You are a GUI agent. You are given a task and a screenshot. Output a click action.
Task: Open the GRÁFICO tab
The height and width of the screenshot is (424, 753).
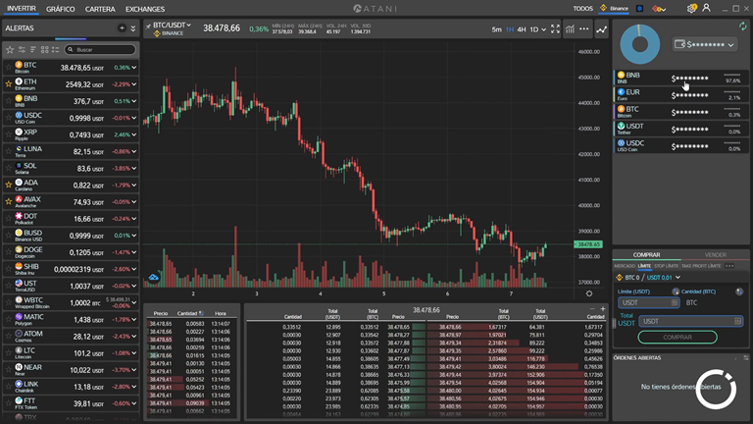[61, 9]
